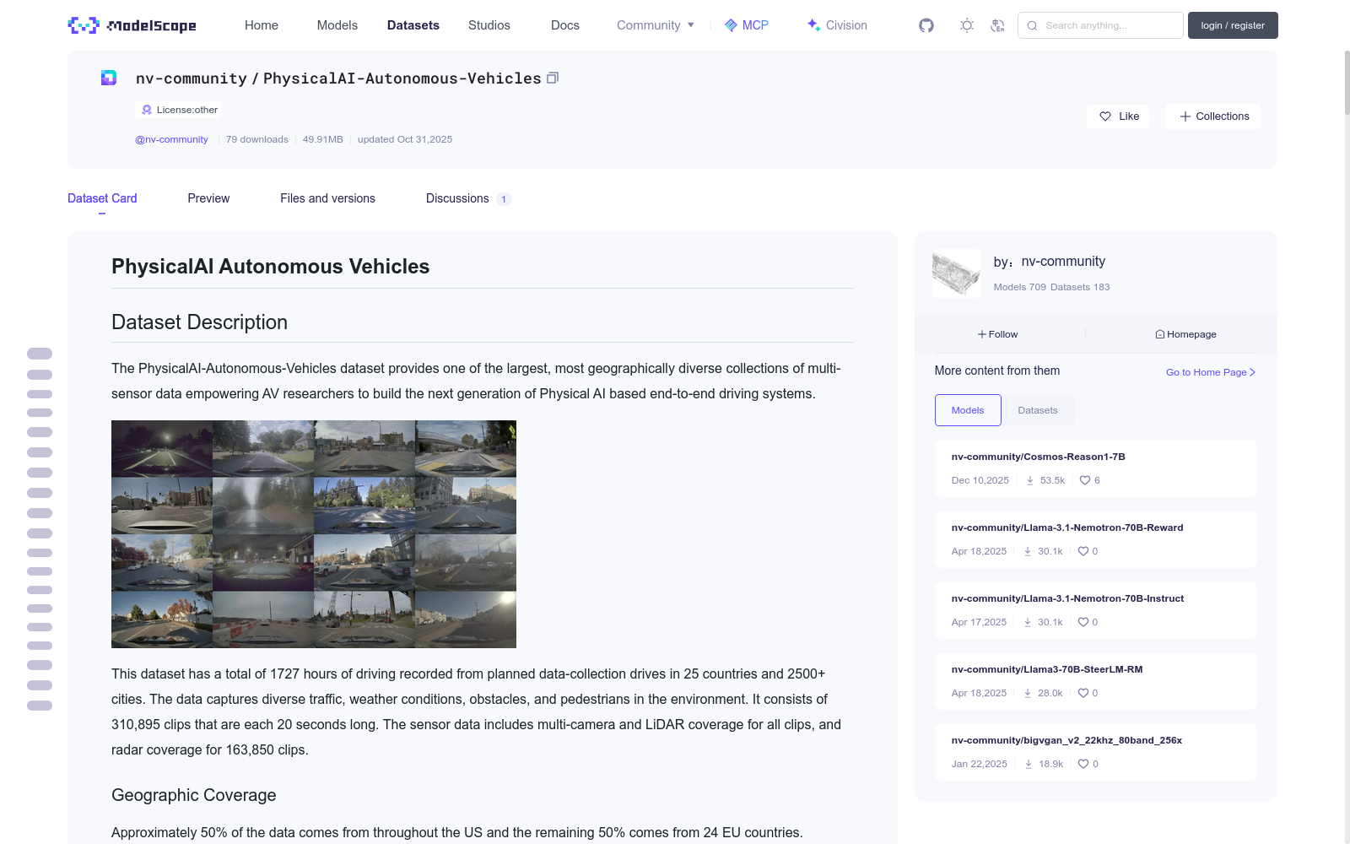
Task: Click the "Dec 10,2025" date text
Action: pyautogui.click(x=980, y=480)
